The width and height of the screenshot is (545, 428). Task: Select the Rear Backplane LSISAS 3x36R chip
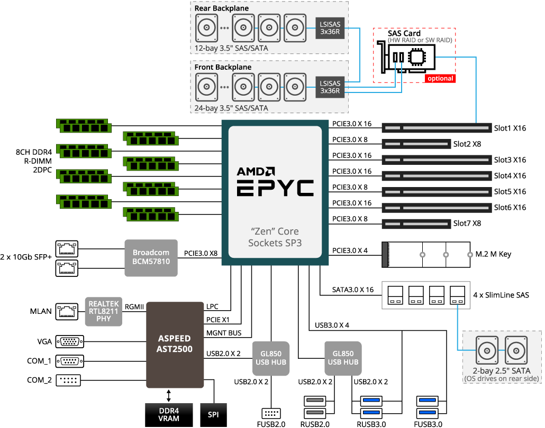330,27
